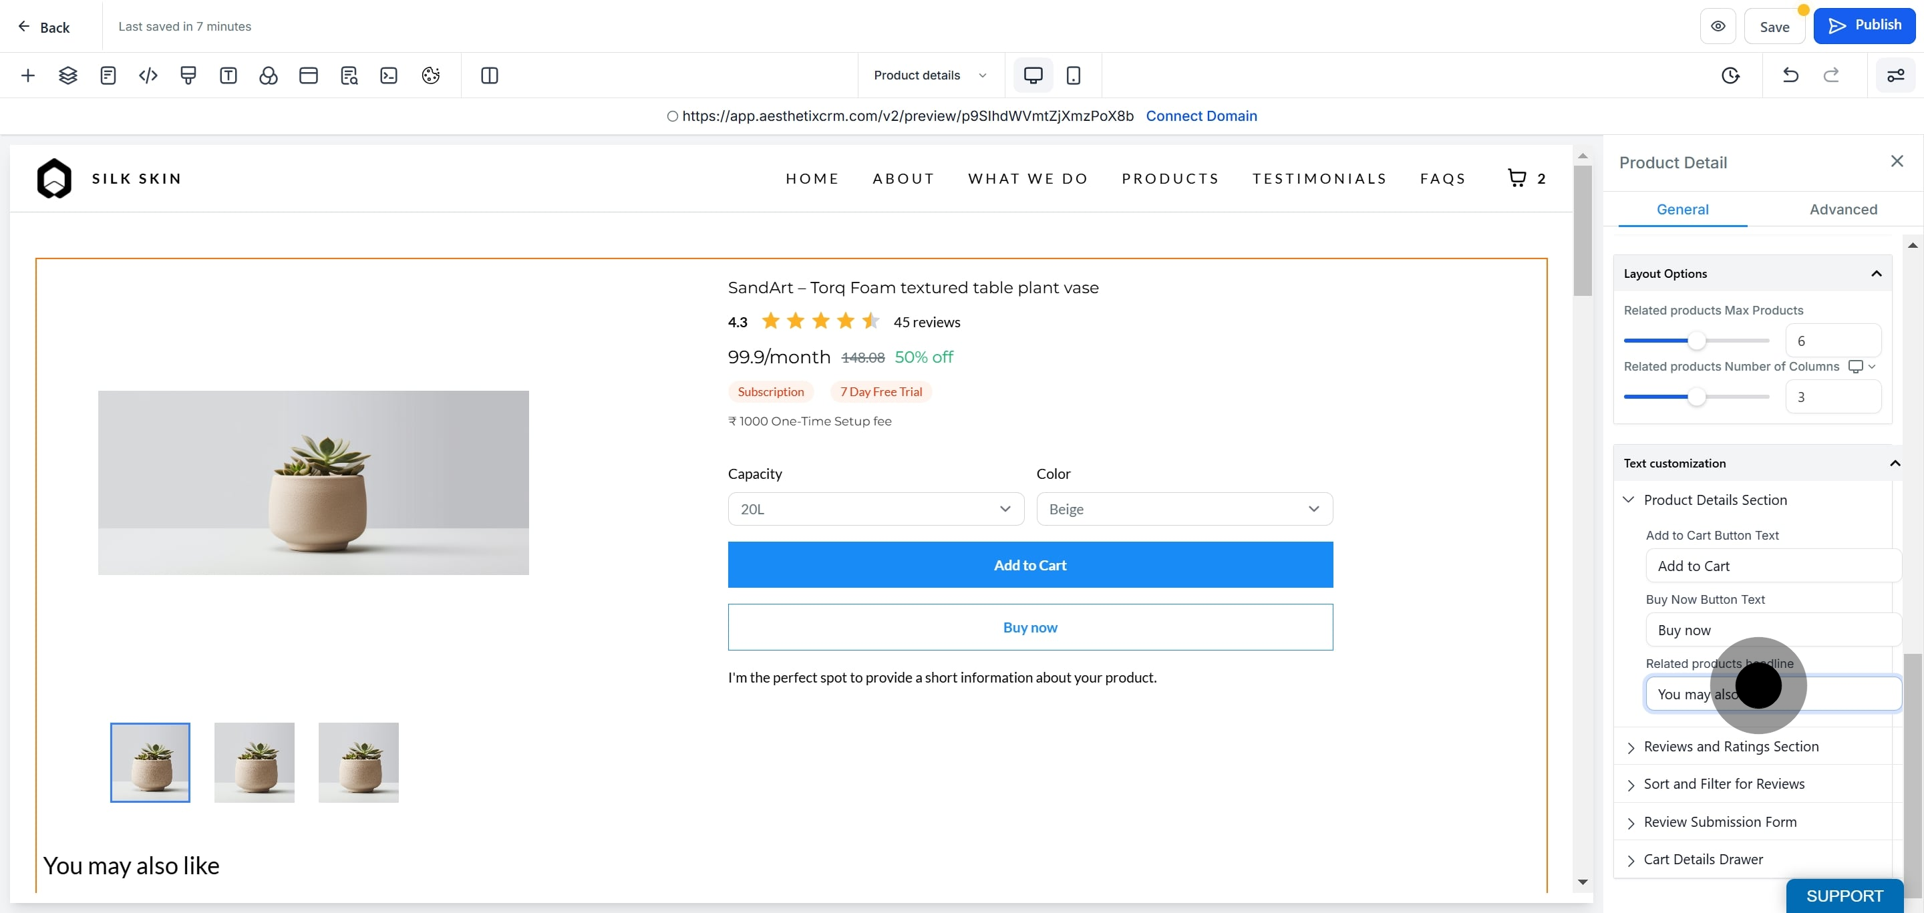Viewport: 1924px width, 913px height.
Task: Adjust the Related products Max Products slider
Action: 1696,341
